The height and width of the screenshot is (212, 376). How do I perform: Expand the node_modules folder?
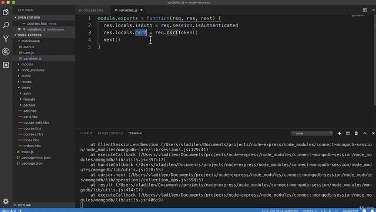pyautogui.click(x=33, y=70)
